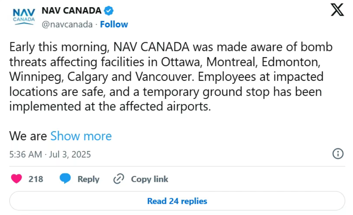Open the X logo in the corner
This screenshot has width=353, height=215.
coord(337,10)
